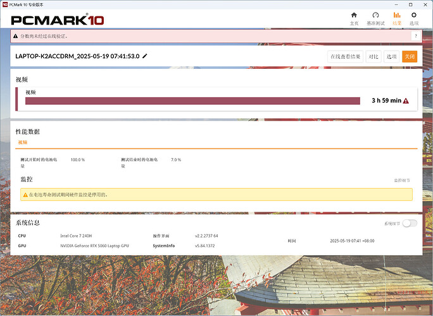
Task: Click the warning triangle beside 3 h 59 min
Action: tap(406, 101)
